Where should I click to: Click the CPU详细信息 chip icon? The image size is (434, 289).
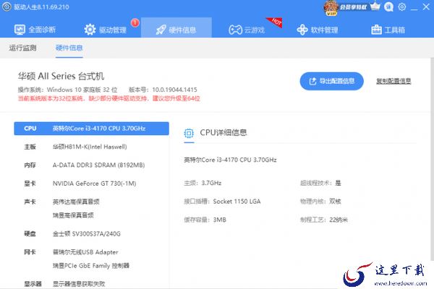pyautogui.click(x=189, y=133)
